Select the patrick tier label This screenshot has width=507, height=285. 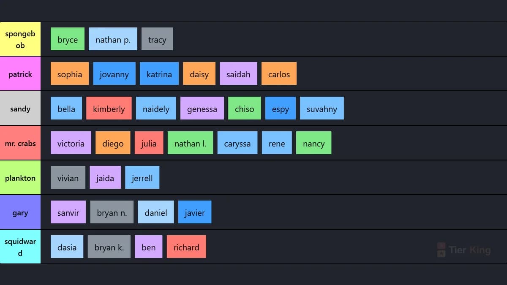[20, 74]
